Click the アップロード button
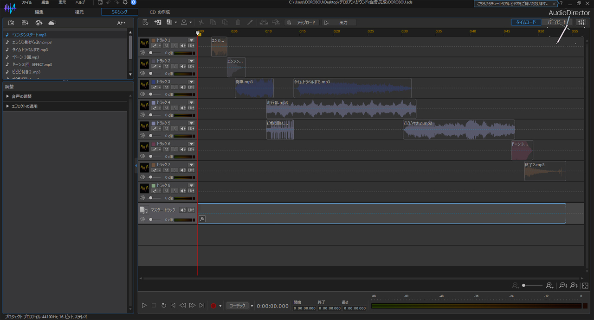Screen dimensions: 594x320 point(302,23)
